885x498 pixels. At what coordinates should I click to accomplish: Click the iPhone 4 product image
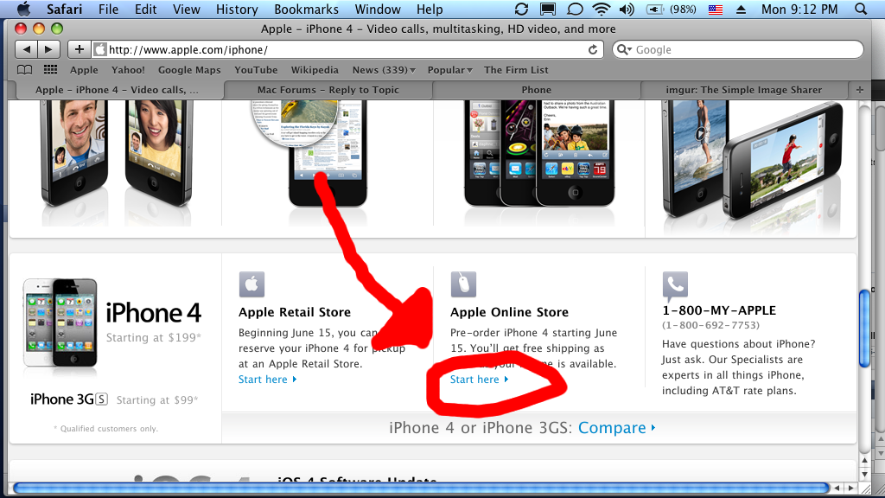pyautogui.click(x=60, y=323)
